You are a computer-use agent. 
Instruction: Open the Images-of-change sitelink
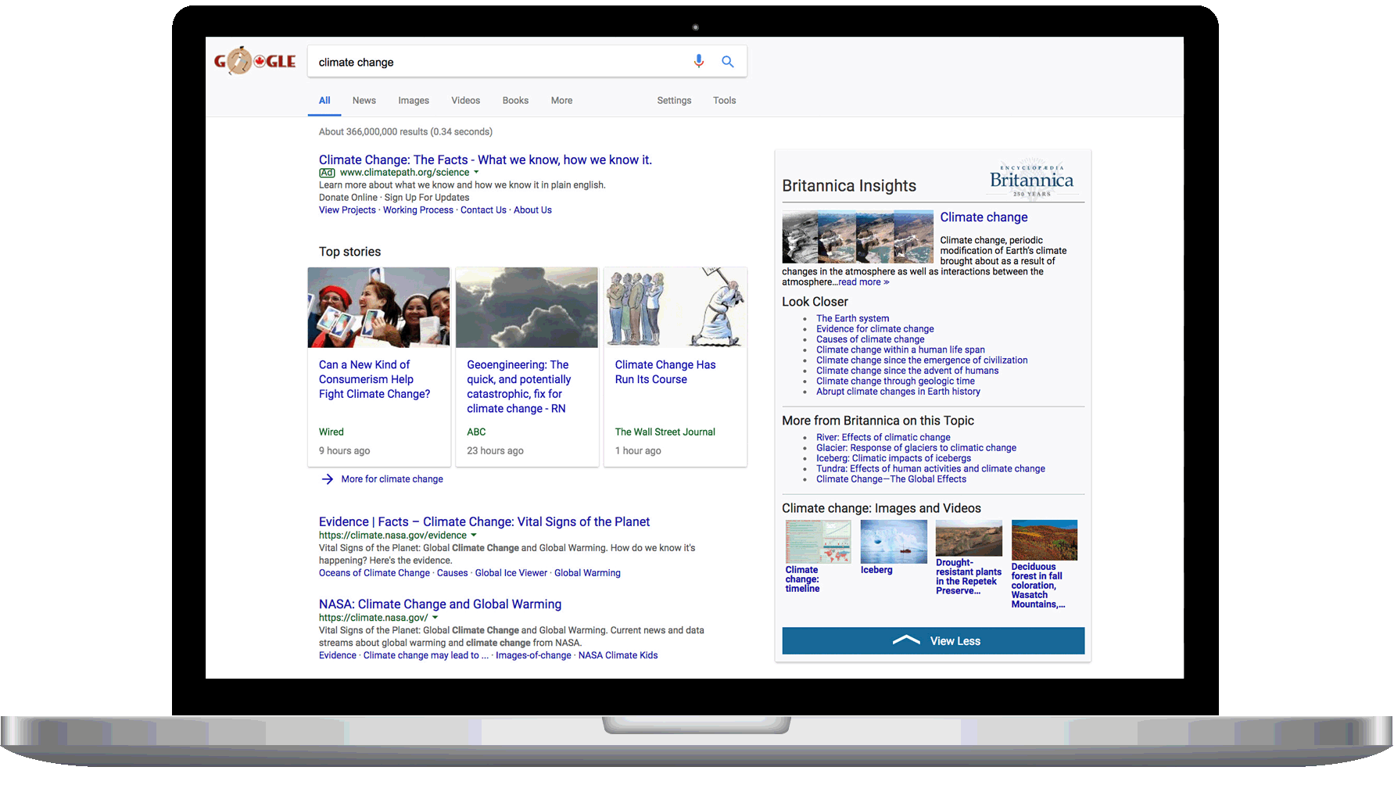click(533, 656)
